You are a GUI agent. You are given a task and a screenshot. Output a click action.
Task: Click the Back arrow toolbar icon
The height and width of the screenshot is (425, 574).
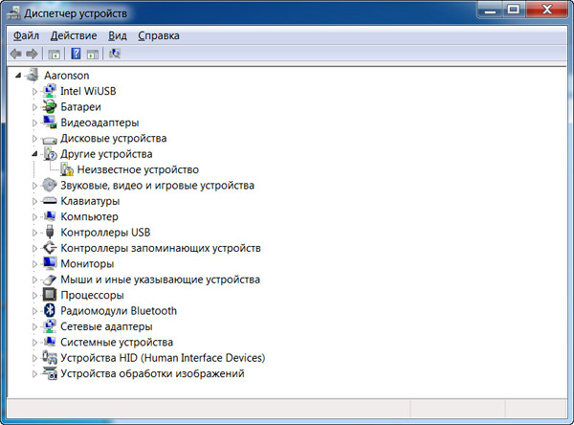click(x=15, y=55)
